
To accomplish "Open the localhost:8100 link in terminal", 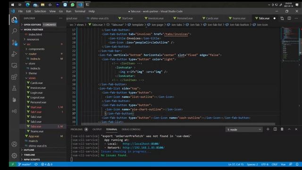I will pyautogui.click(x=141, y=144).
